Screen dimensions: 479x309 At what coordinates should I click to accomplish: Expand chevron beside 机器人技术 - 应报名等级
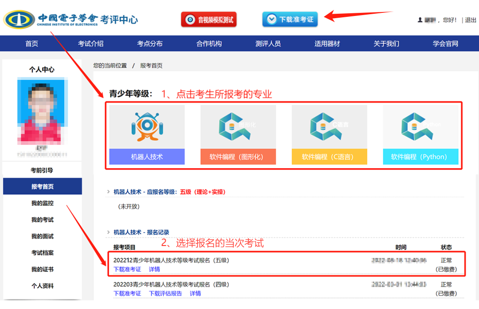(x=108, y=192)
